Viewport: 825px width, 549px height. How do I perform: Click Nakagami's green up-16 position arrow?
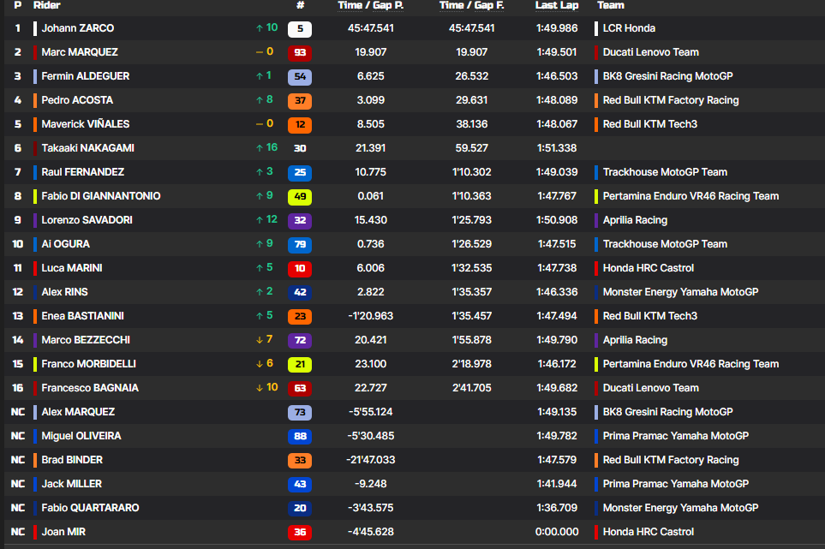[266, 148]
